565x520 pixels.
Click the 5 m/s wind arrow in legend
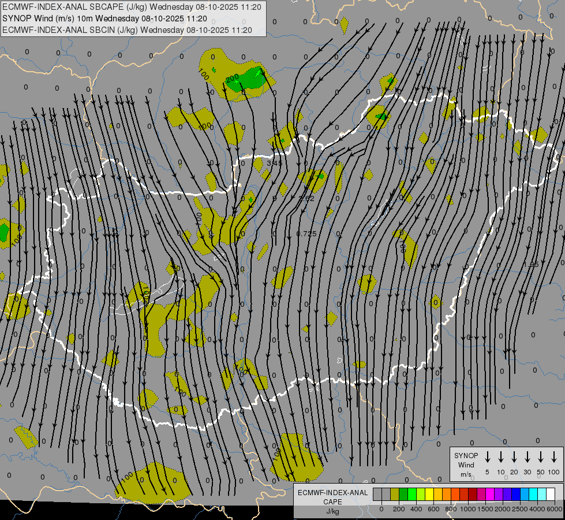[487, 457]
